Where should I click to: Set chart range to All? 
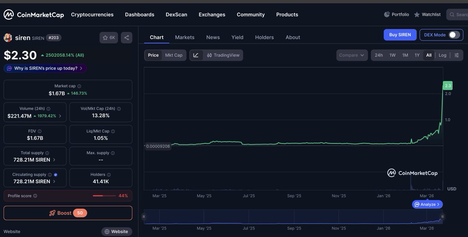[x=429, y=55]
